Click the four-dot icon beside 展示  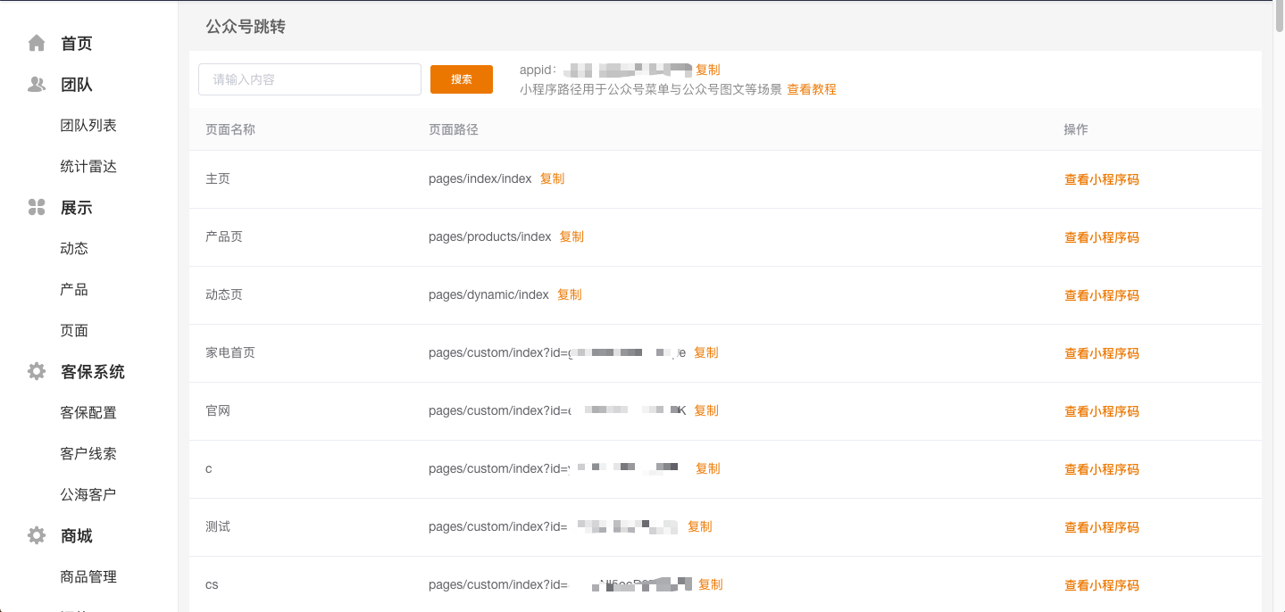37,208
